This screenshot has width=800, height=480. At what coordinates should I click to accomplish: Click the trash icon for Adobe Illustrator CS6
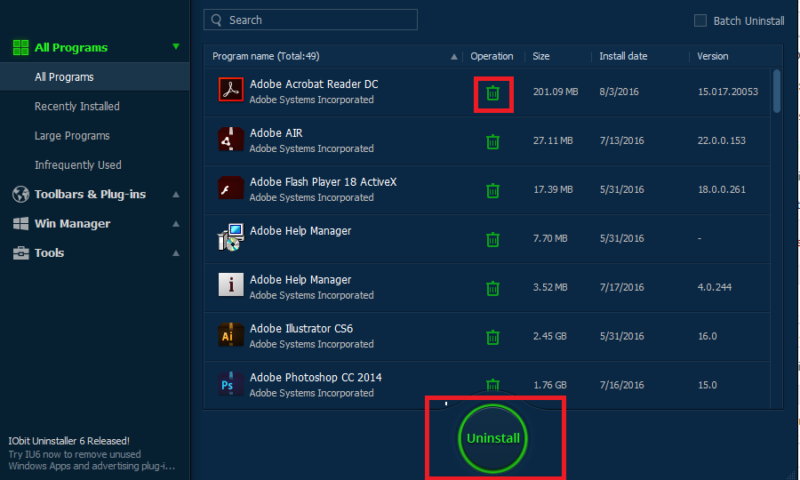492,337
